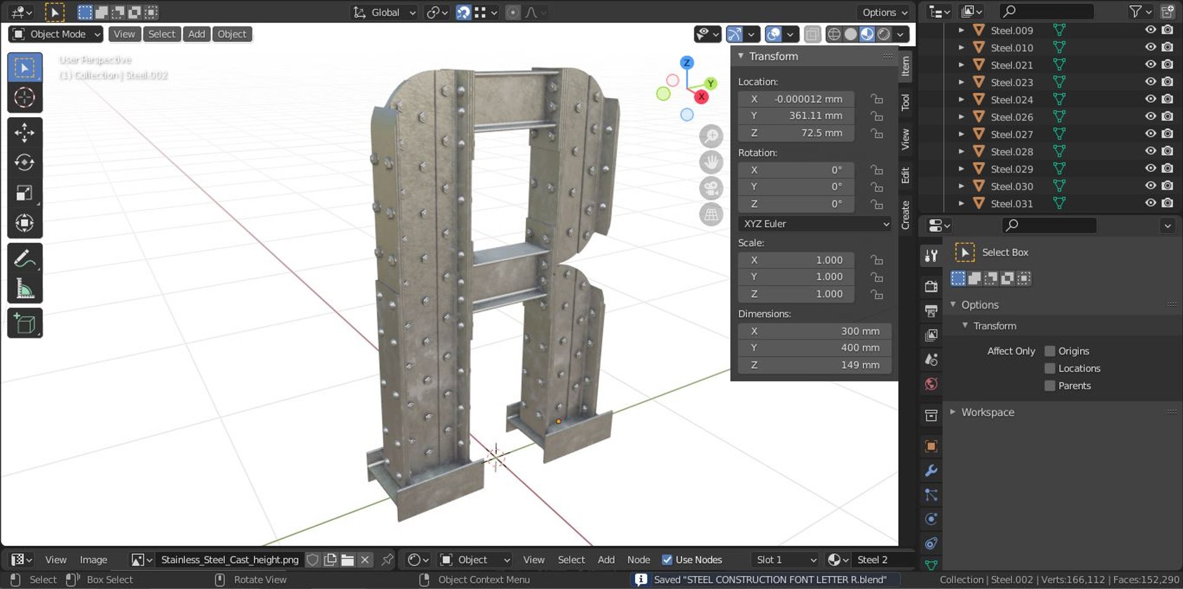Click the zoom magnifier viewport gizmo

coord(711,136)
